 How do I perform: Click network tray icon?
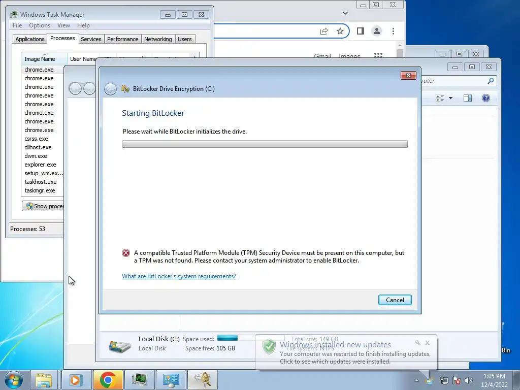pos(444,380)
